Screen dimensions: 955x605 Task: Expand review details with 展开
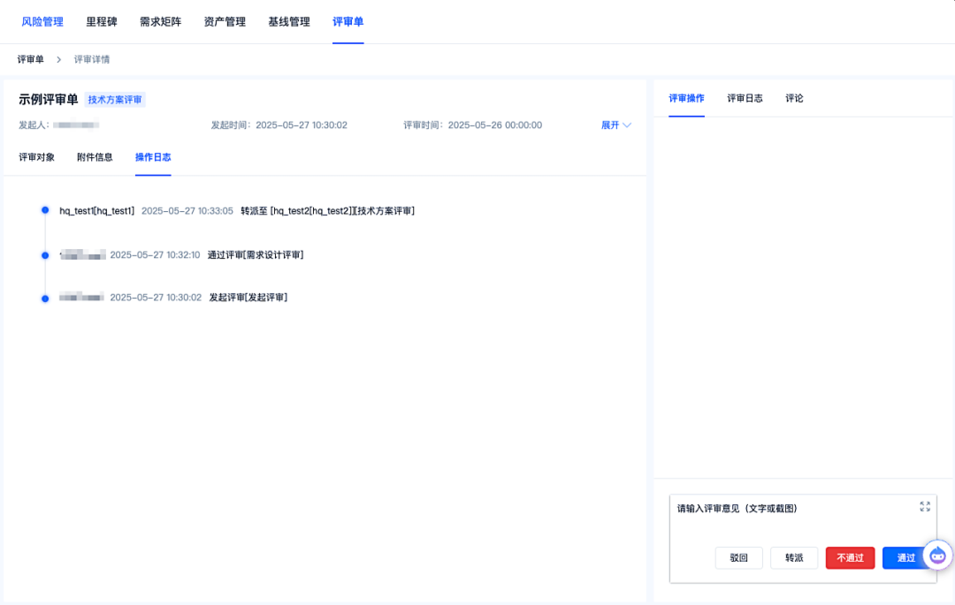(609, 125)
